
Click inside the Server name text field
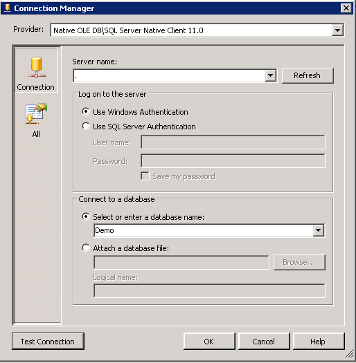pos(169,75)
